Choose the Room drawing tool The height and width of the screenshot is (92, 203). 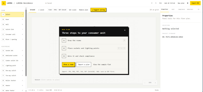point(12,19)
